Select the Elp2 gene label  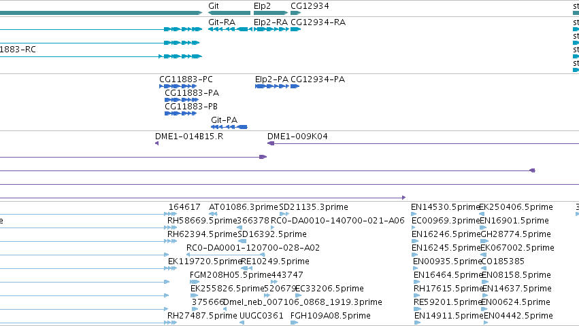262,6
